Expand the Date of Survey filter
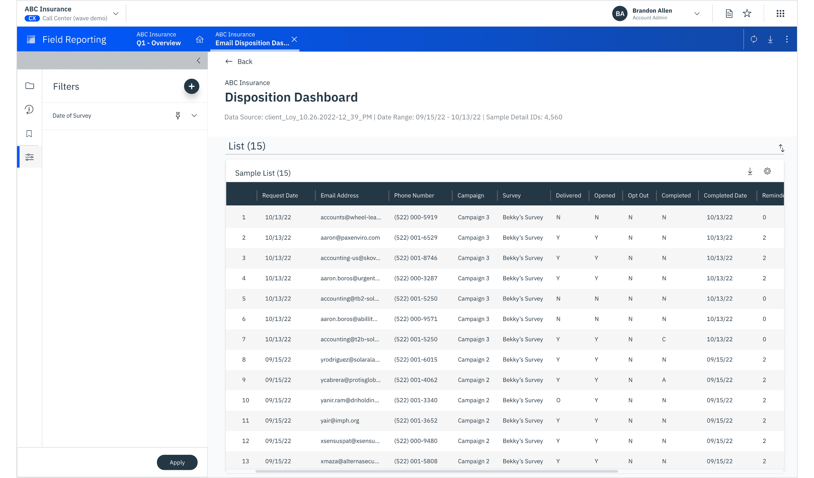The width and height of the screenshot is (814, 478). pos(194,115)
